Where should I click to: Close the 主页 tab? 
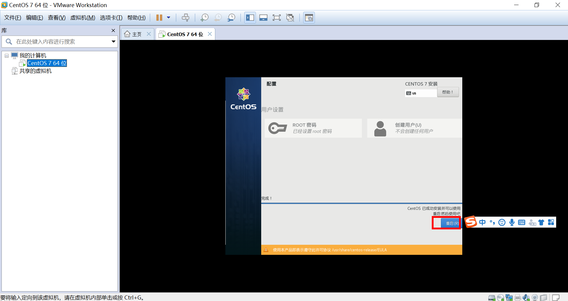click(149, 34)
